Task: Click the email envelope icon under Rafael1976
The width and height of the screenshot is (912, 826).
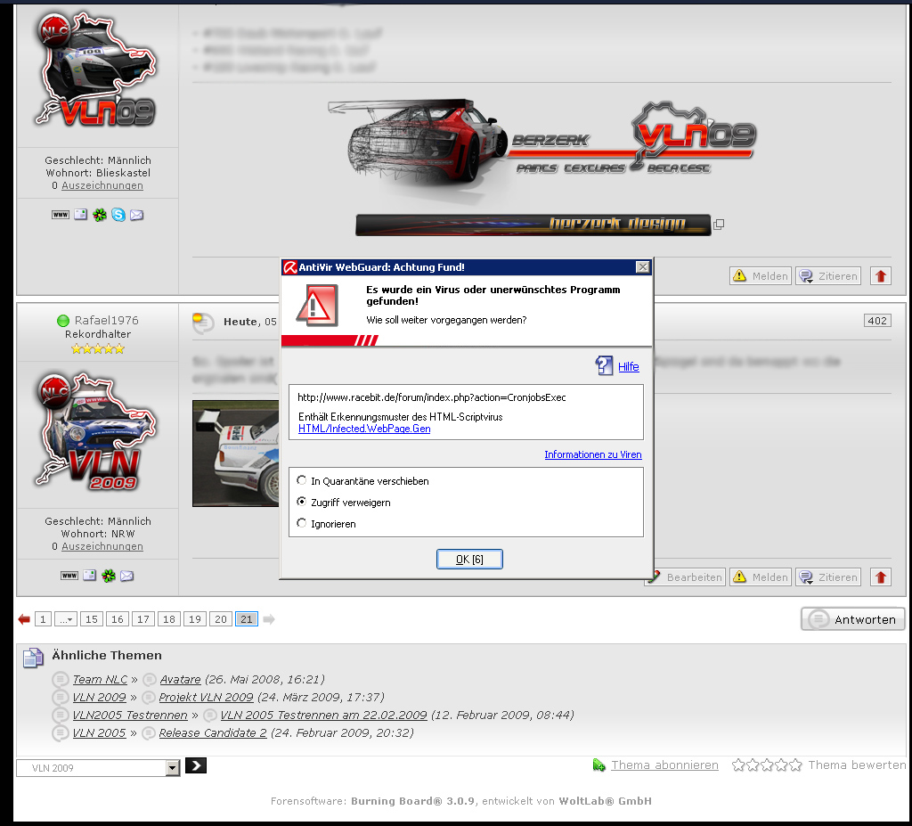Action: pyautogui.click(x=127, y=576)
